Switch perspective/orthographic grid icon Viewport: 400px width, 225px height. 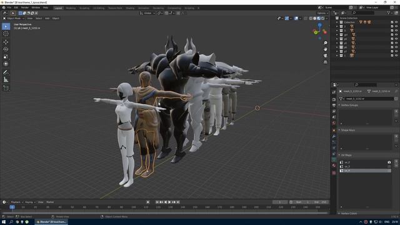click(x=325, y=62)
